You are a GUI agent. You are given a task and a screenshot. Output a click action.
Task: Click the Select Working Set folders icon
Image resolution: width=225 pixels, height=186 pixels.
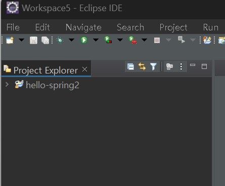169,66
